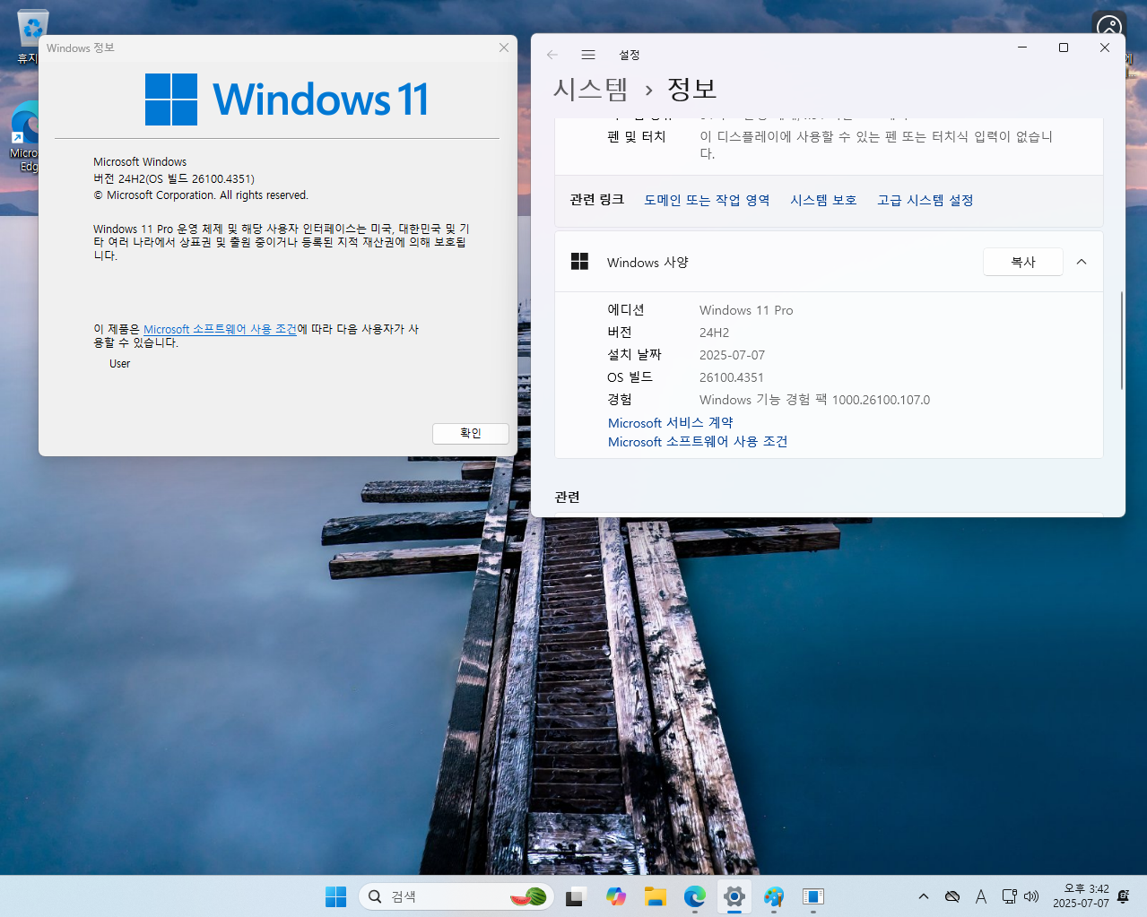Open Microsoft Edge taskbar icon
This screenshot has height=917, width=1147.
point(695,896)
